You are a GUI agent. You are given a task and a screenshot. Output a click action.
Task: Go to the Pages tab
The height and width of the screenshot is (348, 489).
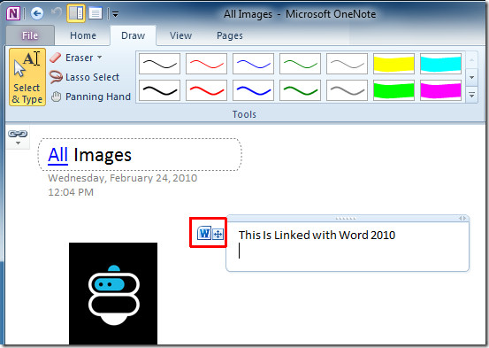(x=230, y=35)
